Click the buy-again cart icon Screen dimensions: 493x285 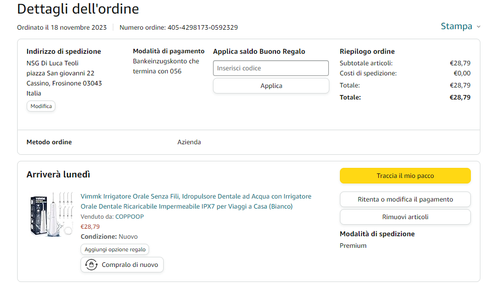[91, 265]
